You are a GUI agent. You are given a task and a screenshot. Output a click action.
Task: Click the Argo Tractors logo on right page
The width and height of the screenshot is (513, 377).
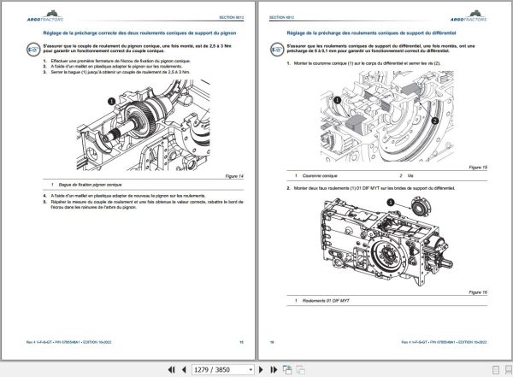pos(469,16)
